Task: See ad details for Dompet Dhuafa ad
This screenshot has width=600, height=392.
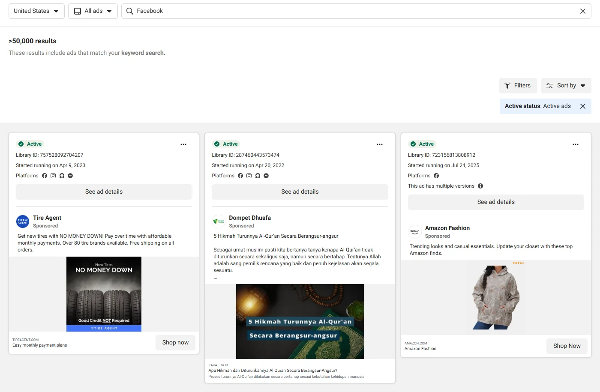Action: click(x=300, y=192)
